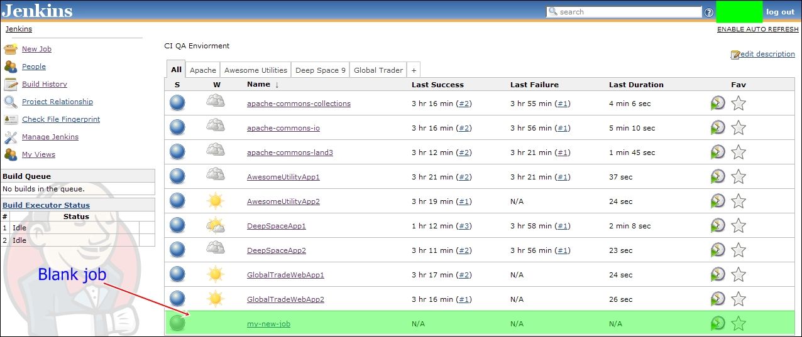This screenshot has width=802, height=337.
Task: Open the New Job link
Action: (36, 49)
